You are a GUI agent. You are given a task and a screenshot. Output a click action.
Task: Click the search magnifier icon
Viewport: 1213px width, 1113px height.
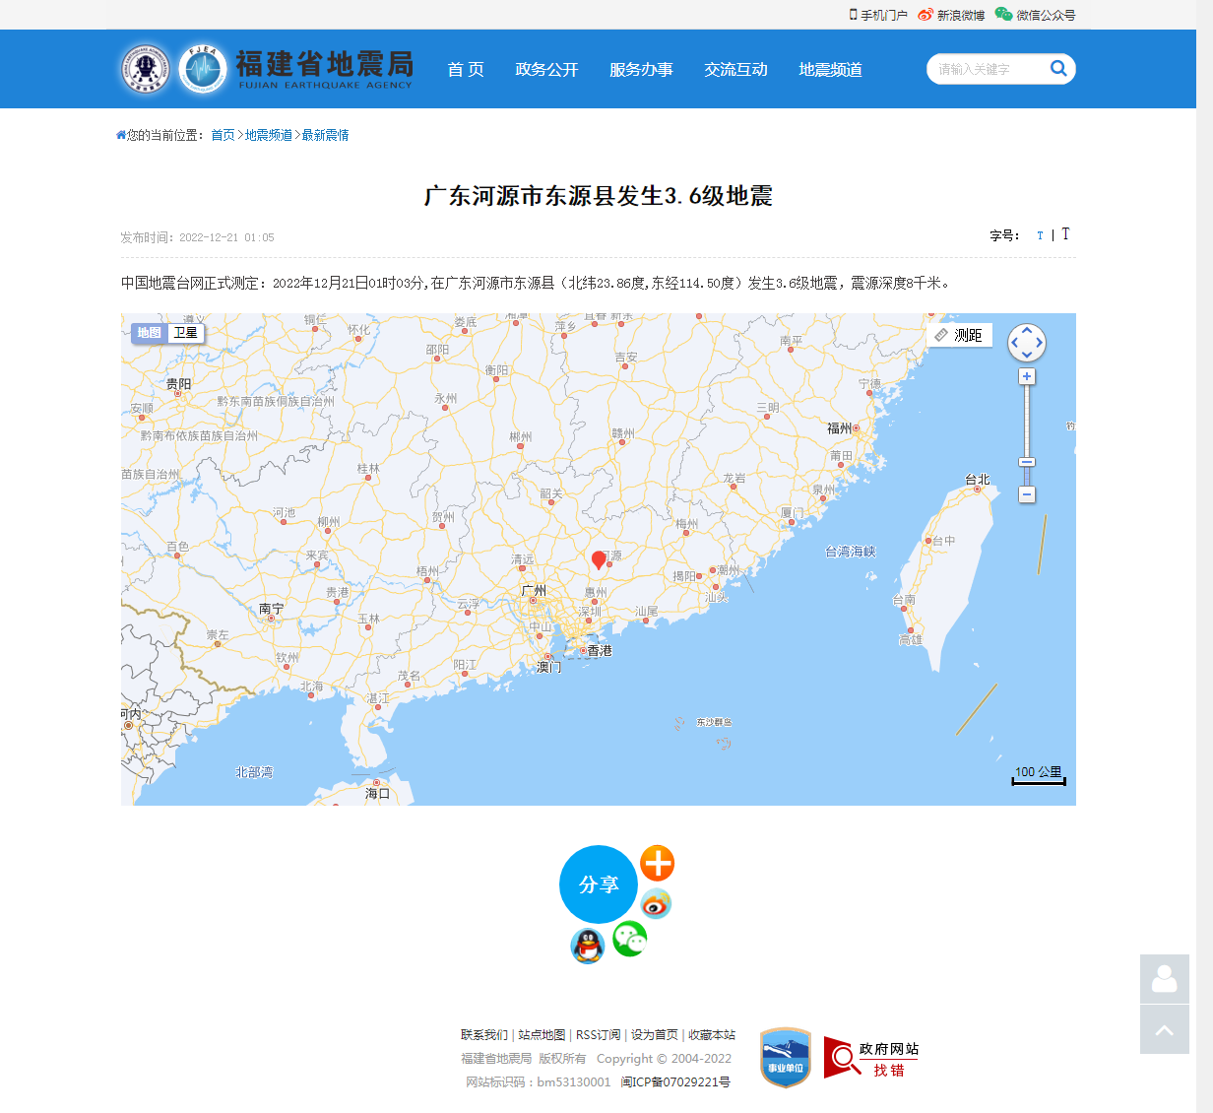tap(1058, 68)
